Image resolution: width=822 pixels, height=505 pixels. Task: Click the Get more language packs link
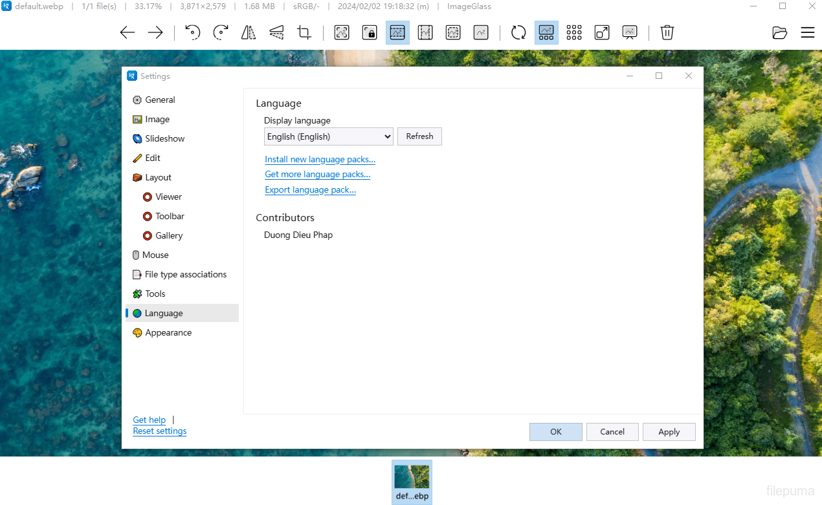(x=317, y=175)
